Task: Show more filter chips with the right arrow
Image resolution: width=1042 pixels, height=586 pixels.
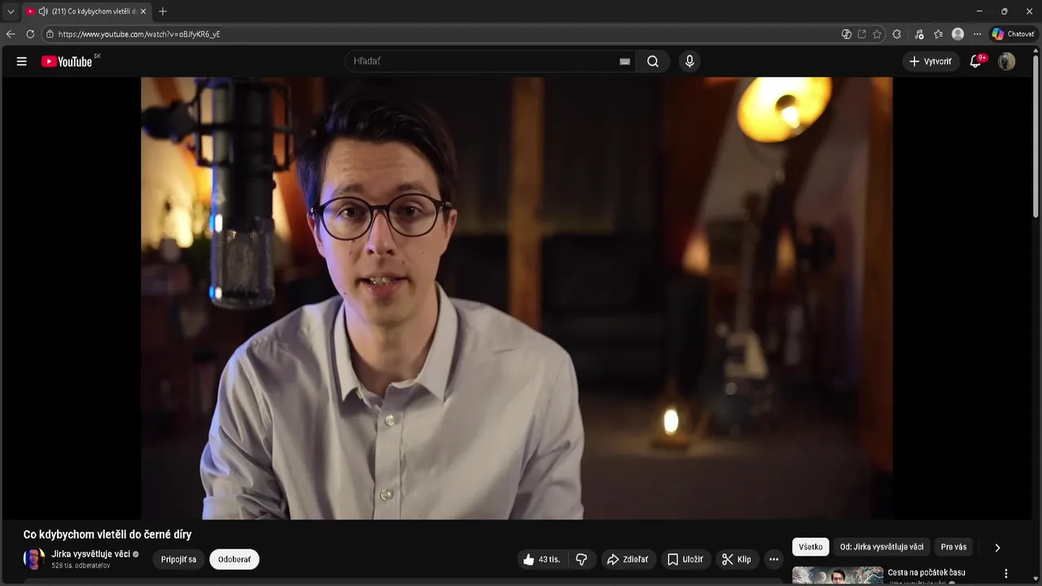Action: (997, 548)
